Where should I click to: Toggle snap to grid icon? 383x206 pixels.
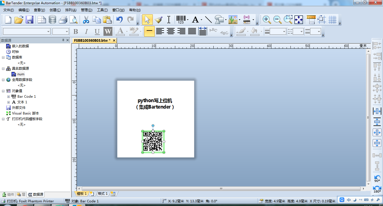point(322,20)
